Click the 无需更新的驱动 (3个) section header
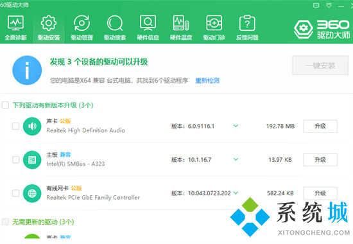This screenshot has width=353, height=244. pos(43,222)
